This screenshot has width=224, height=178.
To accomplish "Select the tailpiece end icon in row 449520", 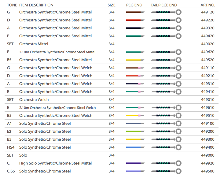I will click(166, 60).
